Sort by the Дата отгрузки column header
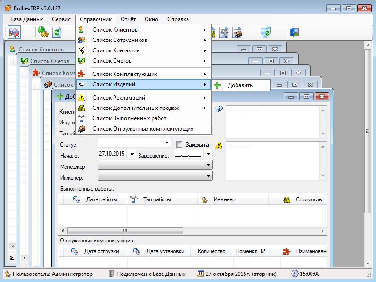This screenshot has height=282, width=376. click(x=95, y=251)
